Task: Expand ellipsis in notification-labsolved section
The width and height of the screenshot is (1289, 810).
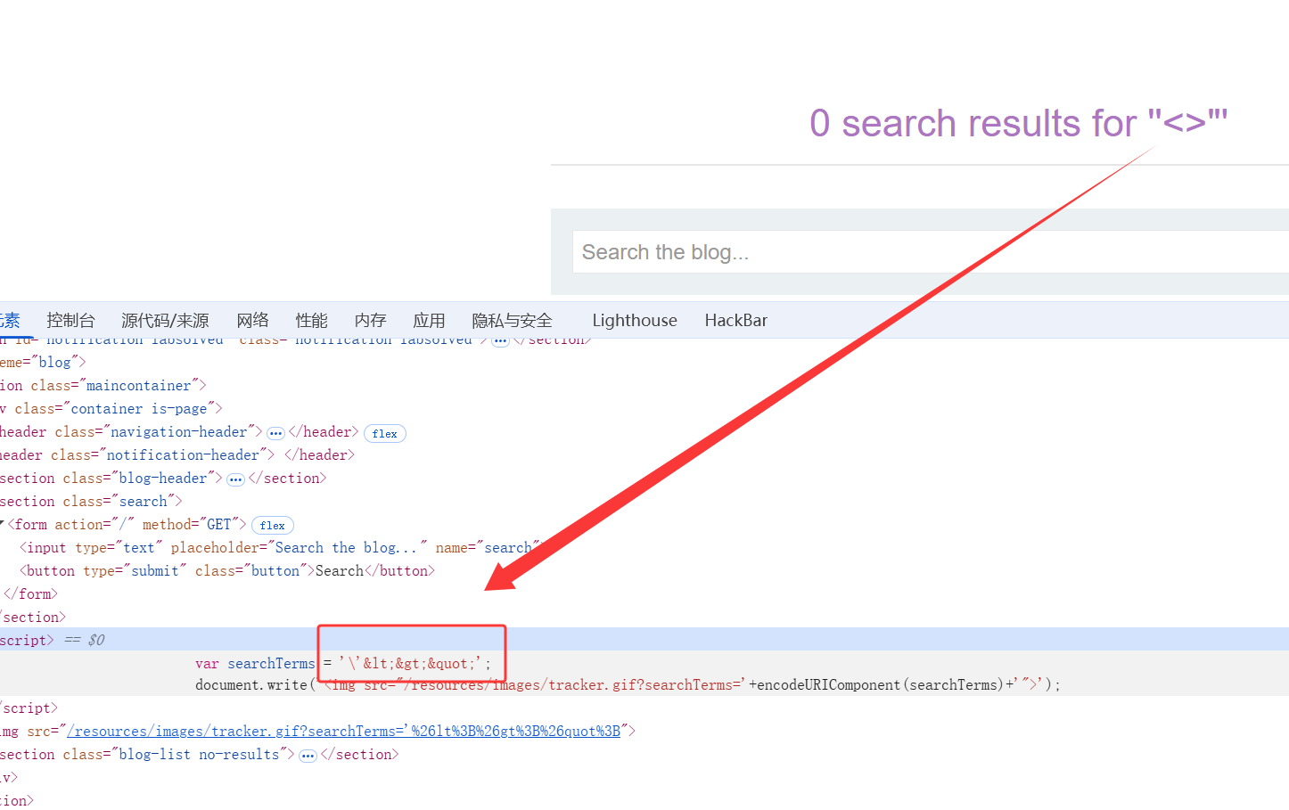Action: [x=500, y=341]
